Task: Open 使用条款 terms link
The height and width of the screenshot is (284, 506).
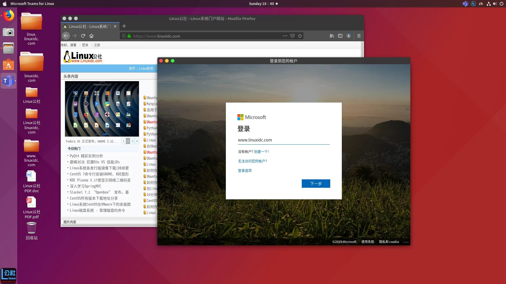Action: pyautogui.click(x=368, y=242)
